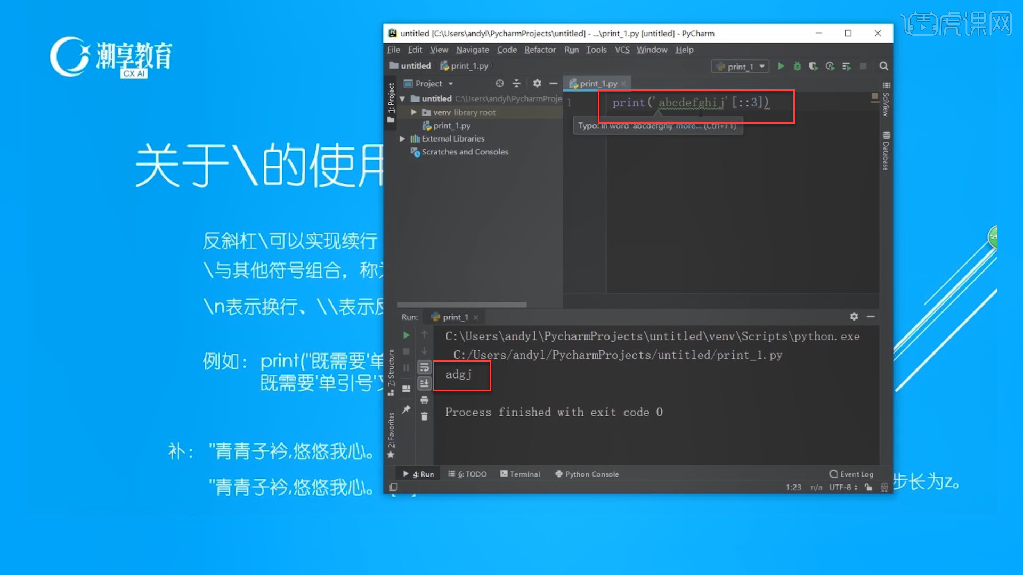
Task: Open the print_1 run configuration dropdown
Action: (740, 67)
